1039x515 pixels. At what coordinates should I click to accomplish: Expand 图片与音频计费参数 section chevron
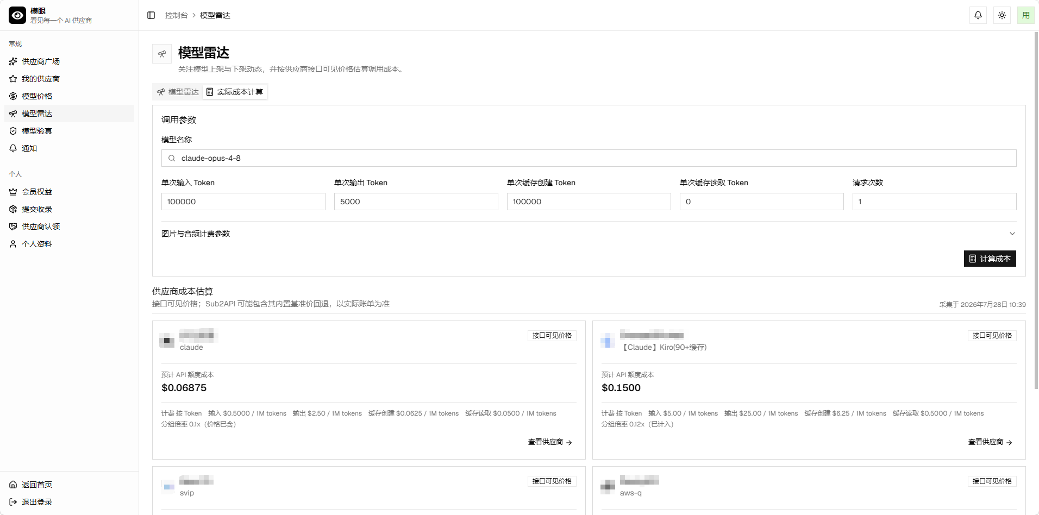(1012, 234)
